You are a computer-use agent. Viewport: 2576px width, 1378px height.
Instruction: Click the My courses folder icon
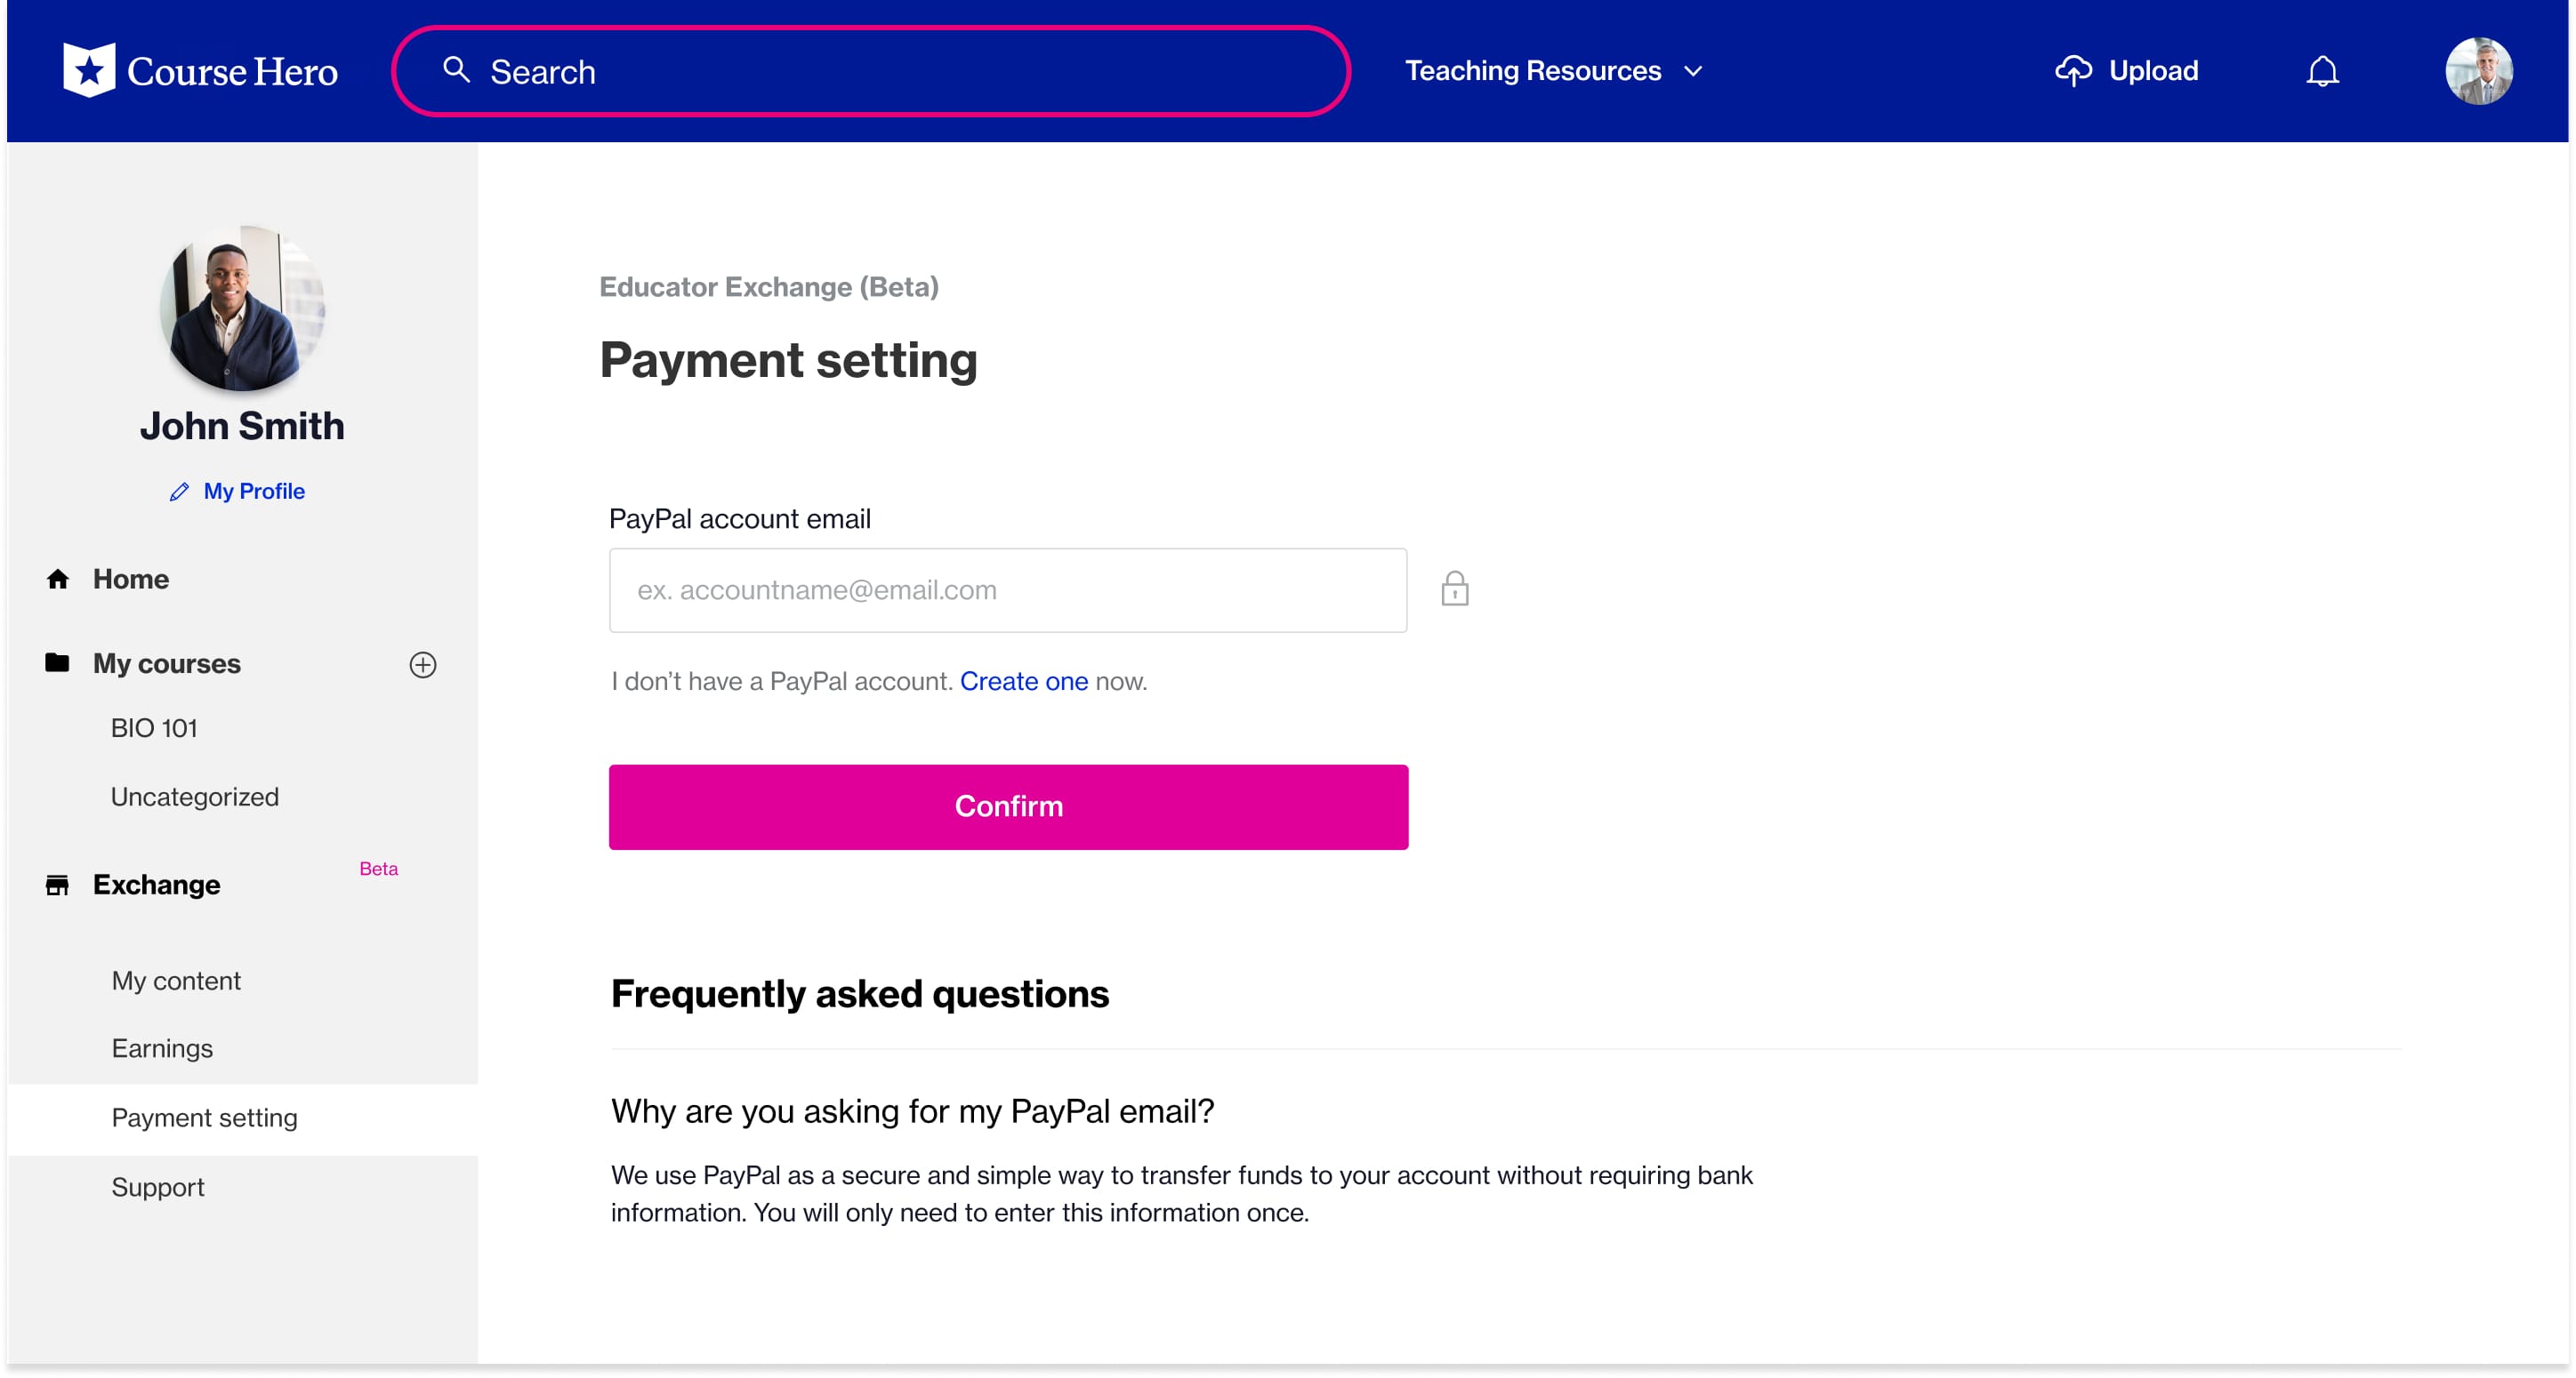(58, 662)
